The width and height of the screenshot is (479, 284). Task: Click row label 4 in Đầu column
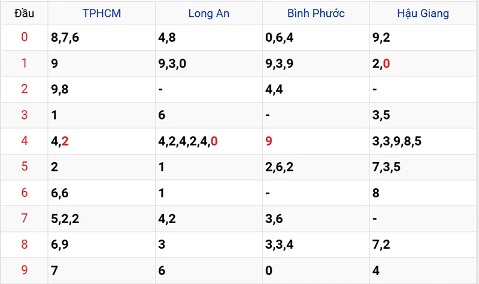coord(24,141)
